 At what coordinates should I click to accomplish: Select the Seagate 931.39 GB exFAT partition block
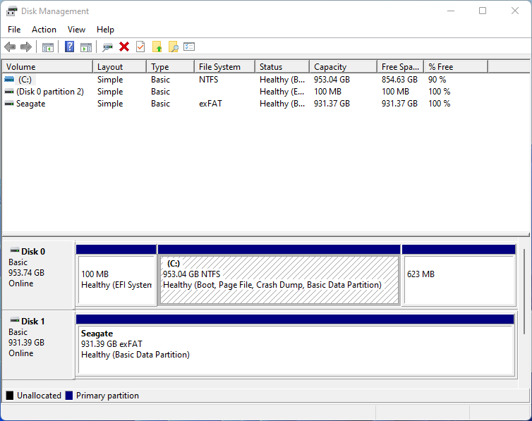[295, 345]
